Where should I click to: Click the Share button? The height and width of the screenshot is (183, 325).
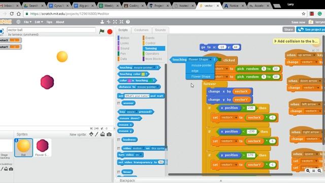(x=288, y=29)
